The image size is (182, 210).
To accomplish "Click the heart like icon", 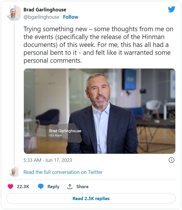I will pyautogui.click(x=10, y=187).
